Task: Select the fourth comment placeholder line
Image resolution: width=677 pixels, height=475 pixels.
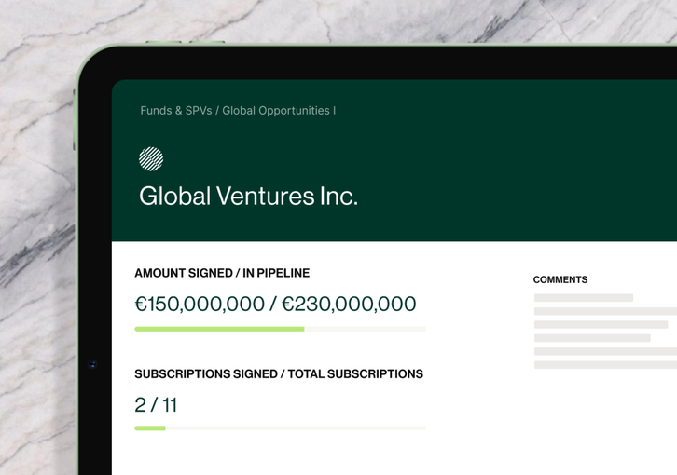Action: click(592, 338)
